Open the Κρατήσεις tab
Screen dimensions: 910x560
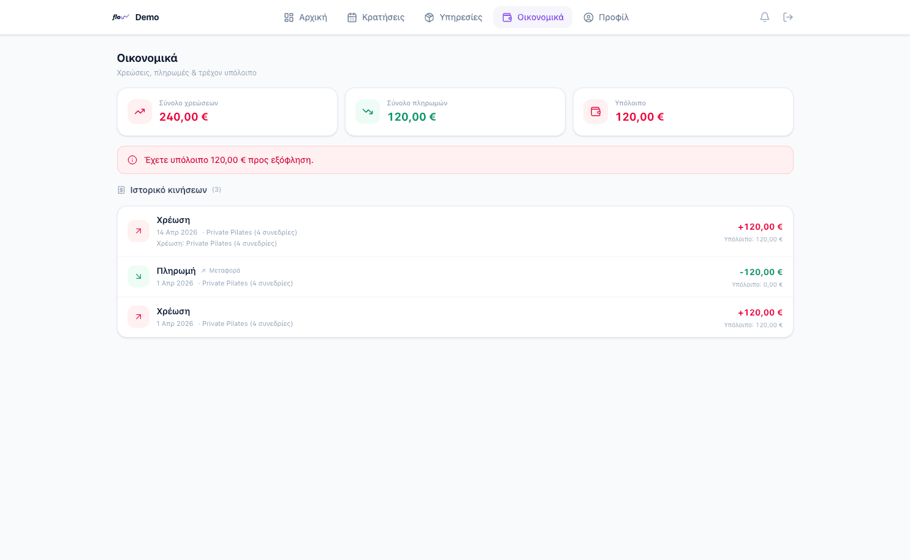coord(376,17)
